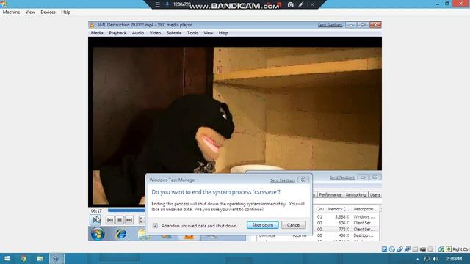Click VirtualBox optical drive status icon
This screenshot has height=264, width=470.
[x=392, y=249]
